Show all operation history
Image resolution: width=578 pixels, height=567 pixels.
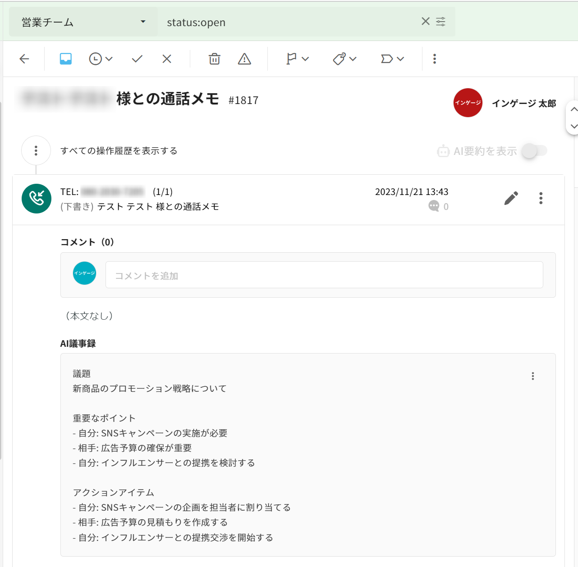coord(119,151)
